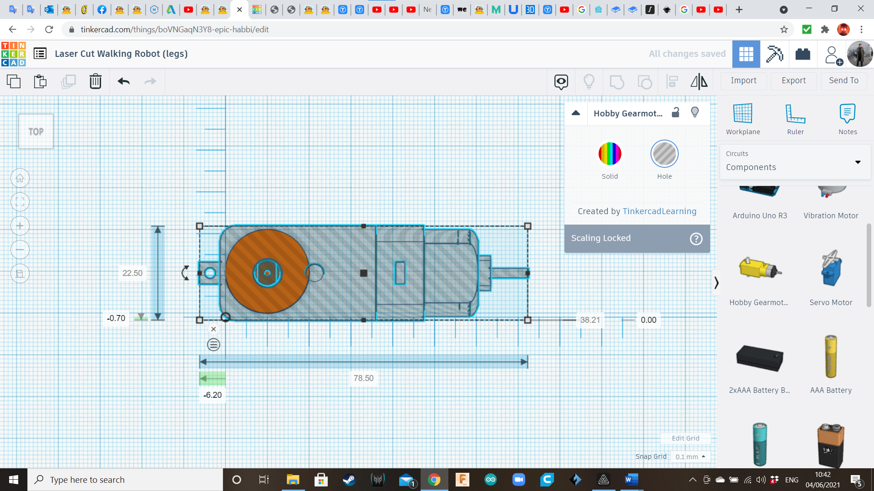Viewport: 874px width, 491px height.
Task: Open the Export menu
Action: pos(793,80)
